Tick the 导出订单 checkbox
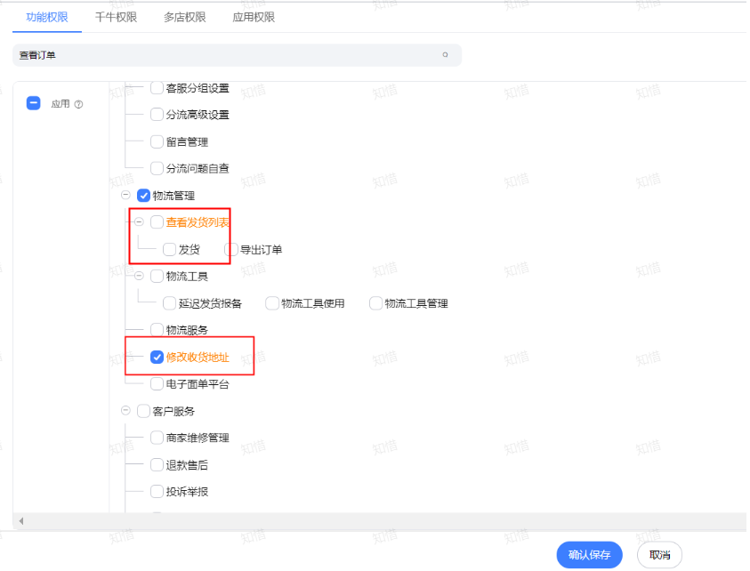The width and height of the screenshot is (750, 571). coord(231,250)
